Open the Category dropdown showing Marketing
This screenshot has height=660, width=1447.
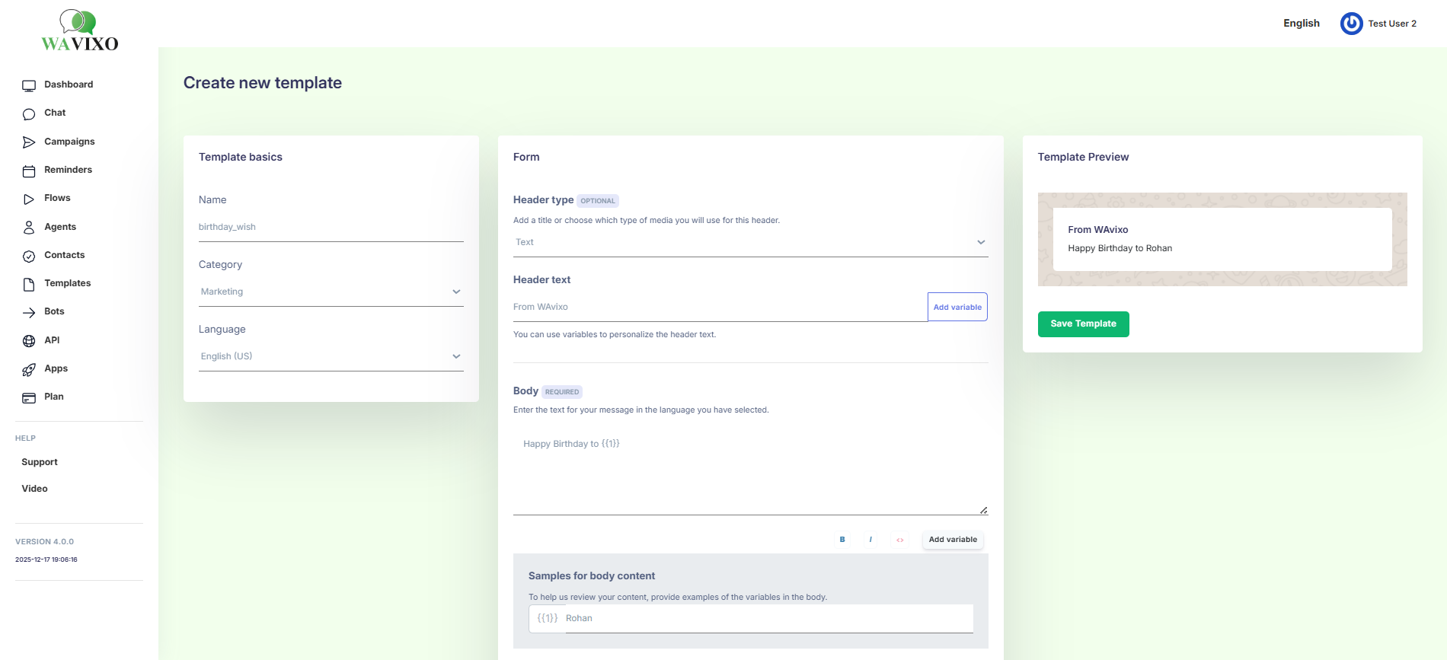pos(331,292)
